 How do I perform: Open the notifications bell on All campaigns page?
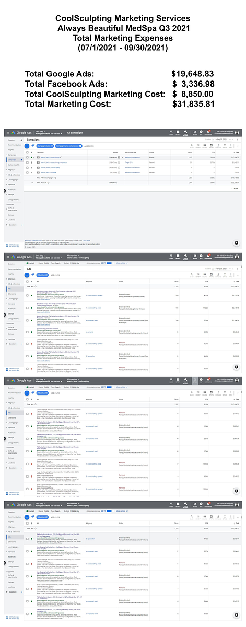(208, 132)
